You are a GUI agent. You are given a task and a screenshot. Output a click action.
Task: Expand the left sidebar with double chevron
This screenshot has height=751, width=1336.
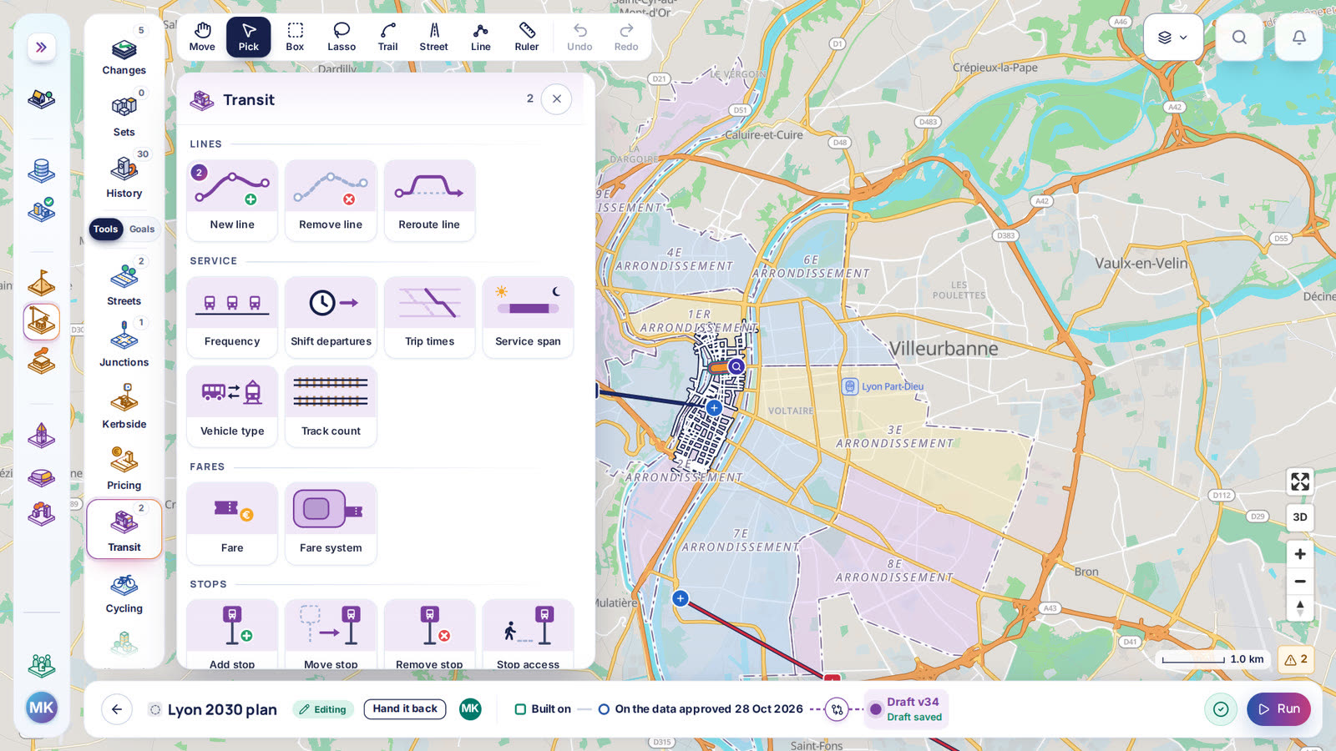[x=41, y=48]
